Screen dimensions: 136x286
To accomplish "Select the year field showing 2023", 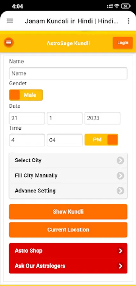I will pos(102,118).
